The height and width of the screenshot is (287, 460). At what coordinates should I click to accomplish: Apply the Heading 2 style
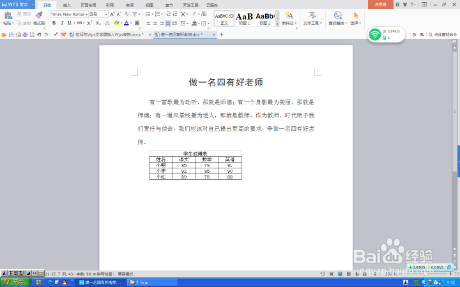tap(265, 18)
